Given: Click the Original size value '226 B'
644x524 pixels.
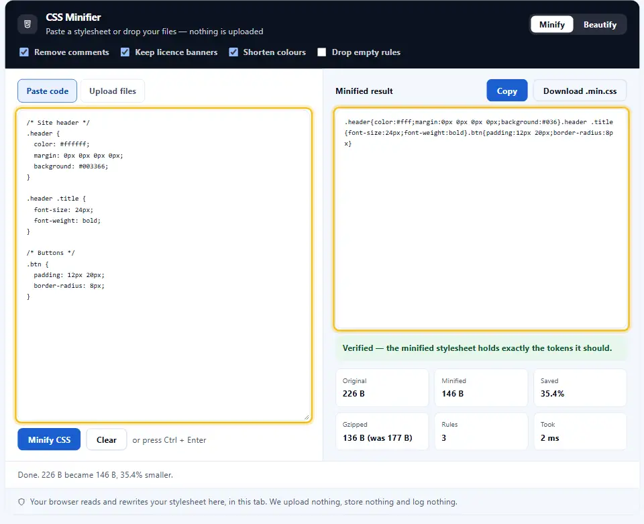Looking at the screenshot, I should click(x=354, y=394).
